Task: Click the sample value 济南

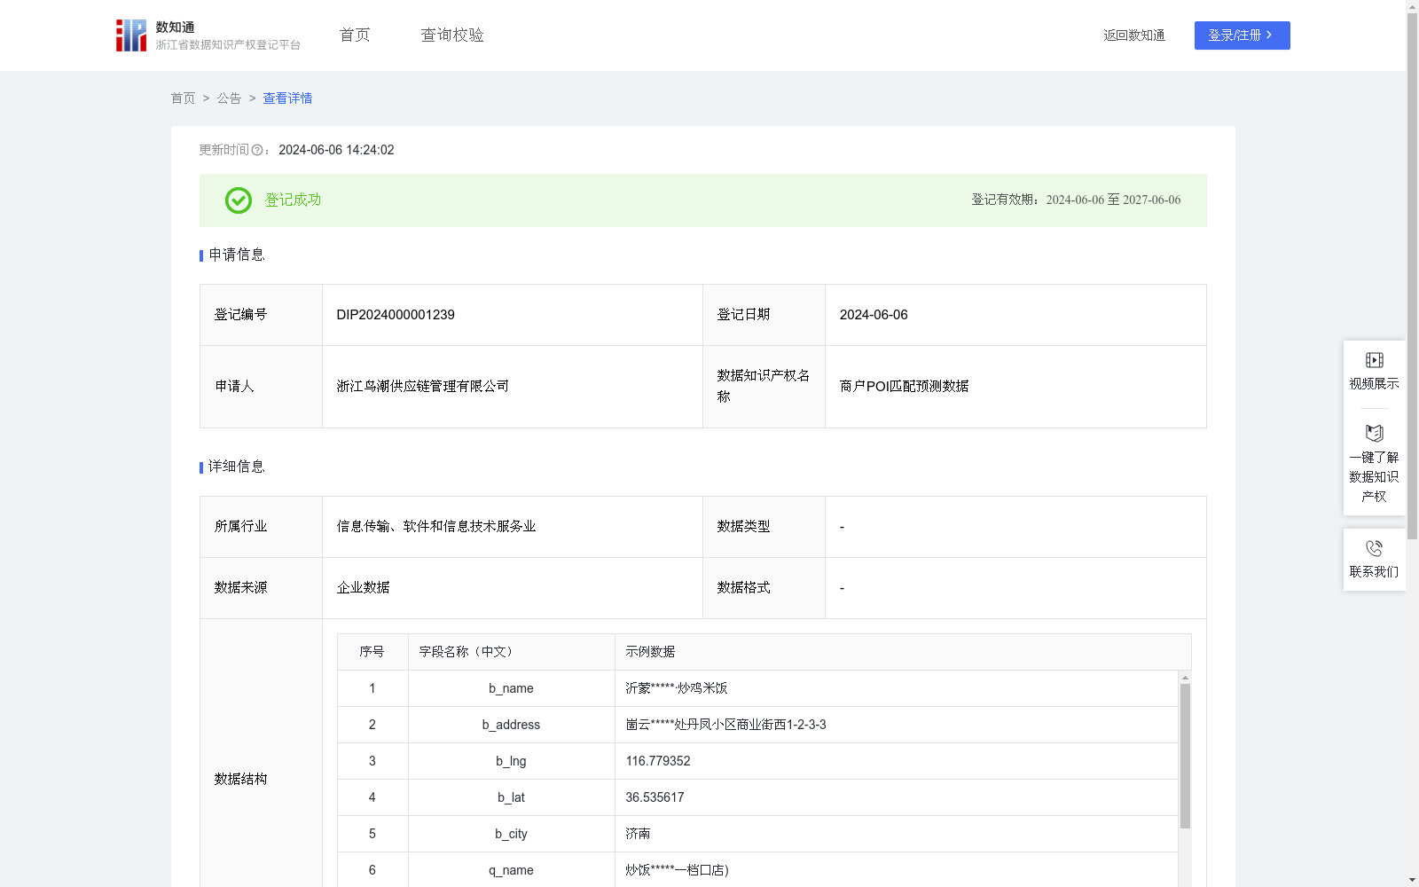Action: (638, 834)
